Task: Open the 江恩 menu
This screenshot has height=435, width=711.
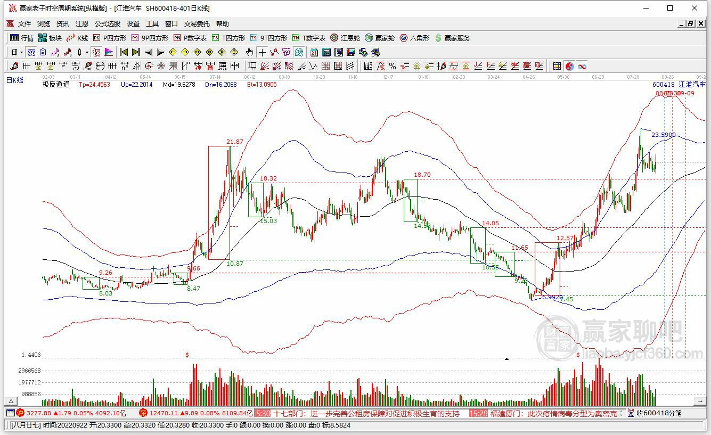Action: click(x=82, y=24)
